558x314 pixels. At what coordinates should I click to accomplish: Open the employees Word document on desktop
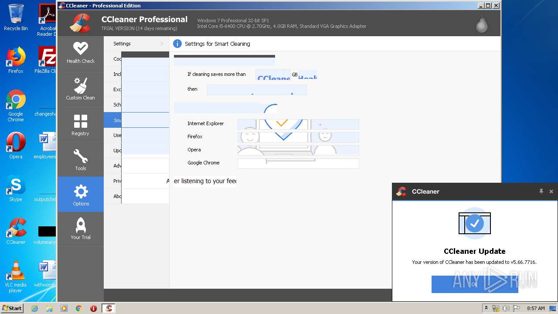tap(45, 146)
